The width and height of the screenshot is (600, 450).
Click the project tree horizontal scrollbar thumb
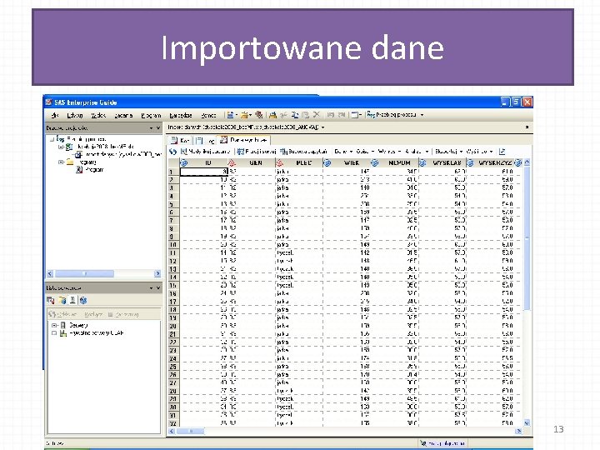pyautogui.click(x=84, y=273)
